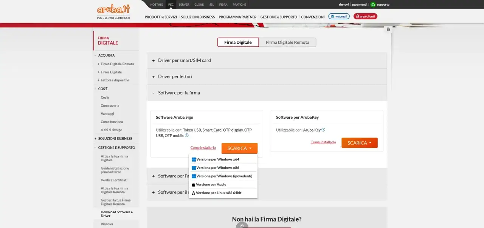Select SERVER in top bar
484x228 pixels.
coord(184,5)
